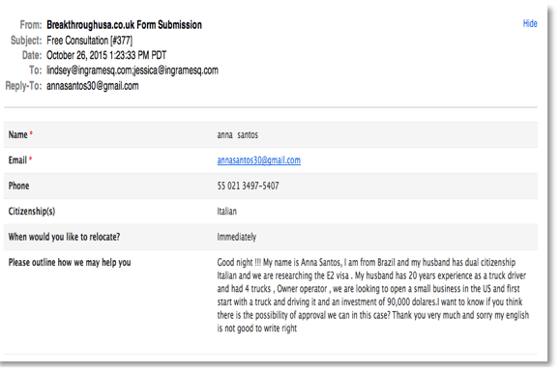The height and width of the screenshot is (373, 560).
Task: Select the sender name Breakthroughusa.co.uk Form Submission
Action: click(x=125, y=24)
